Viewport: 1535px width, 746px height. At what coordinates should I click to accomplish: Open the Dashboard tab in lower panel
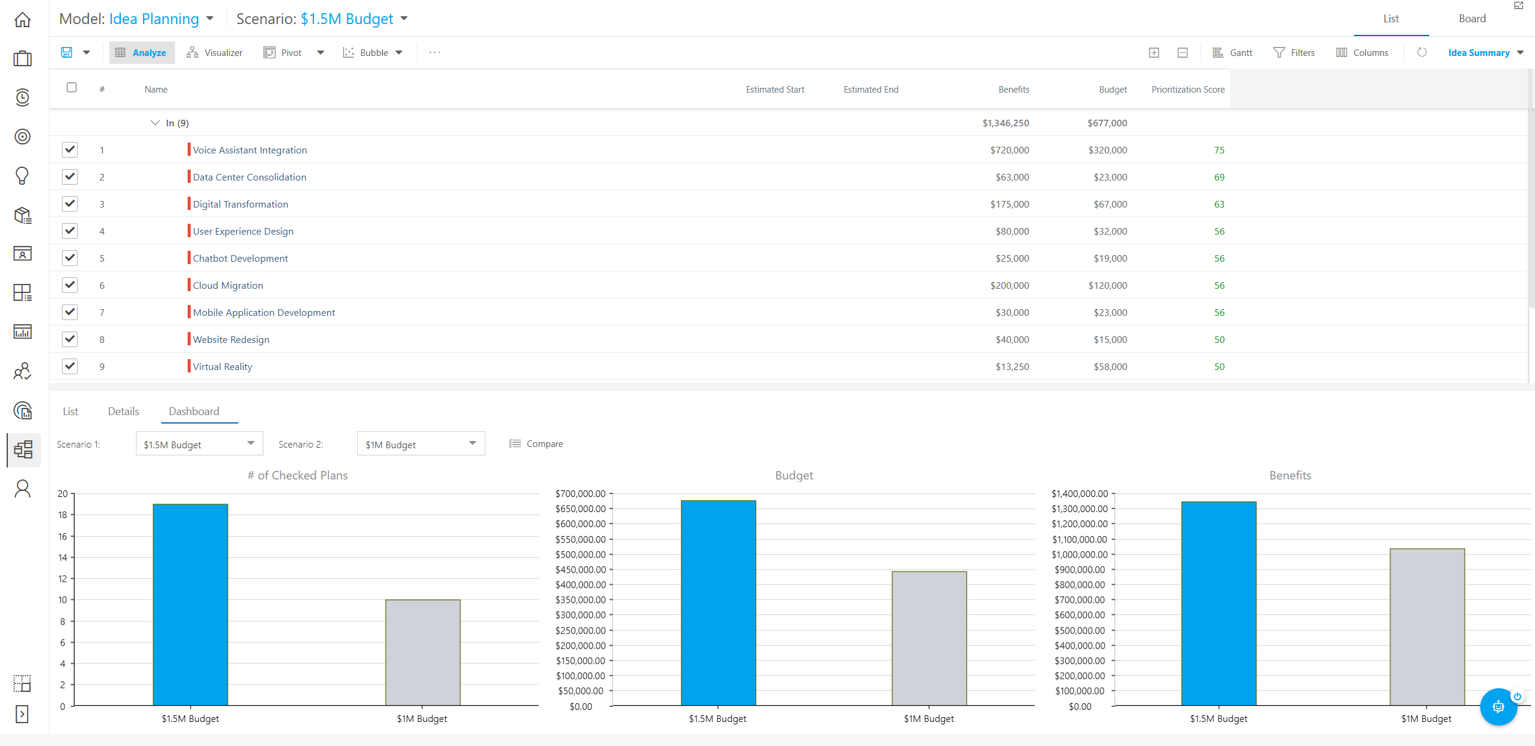click(x=194, y=411)
